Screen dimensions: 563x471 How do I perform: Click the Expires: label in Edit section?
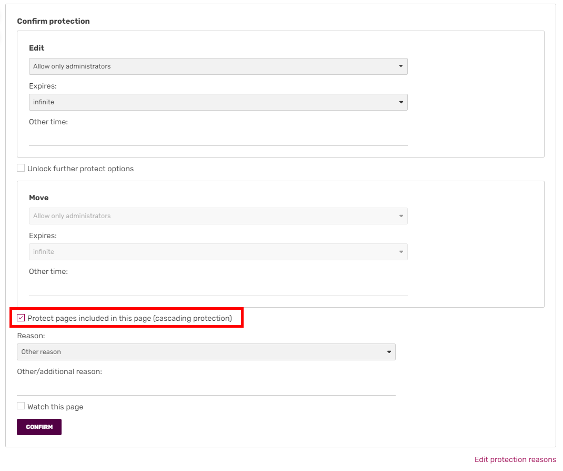tap(43, 86)
